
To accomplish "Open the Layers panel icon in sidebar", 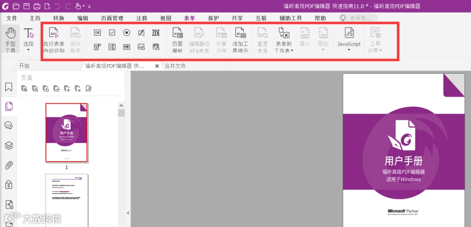I will pyautogui.click(x=9, y=146).
